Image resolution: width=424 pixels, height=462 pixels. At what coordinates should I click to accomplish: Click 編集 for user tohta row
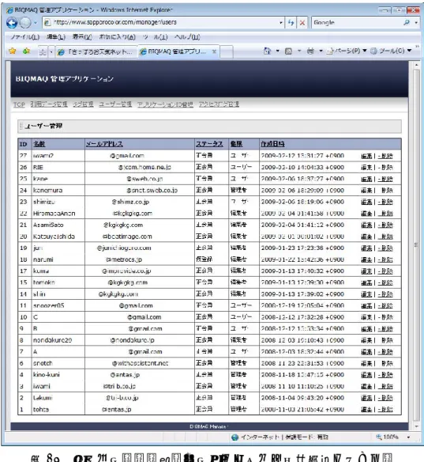366,410
